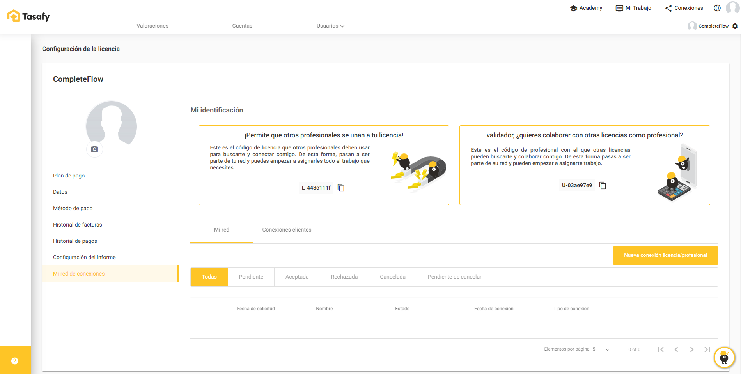Screen dimensions: 741x374
Task: Switch to Conexiones clientes tab
Action: click(287, 230)
